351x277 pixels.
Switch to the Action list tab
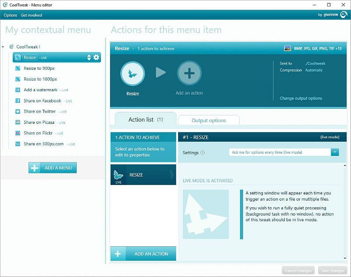pyautogui.click(x=146, y=119)
